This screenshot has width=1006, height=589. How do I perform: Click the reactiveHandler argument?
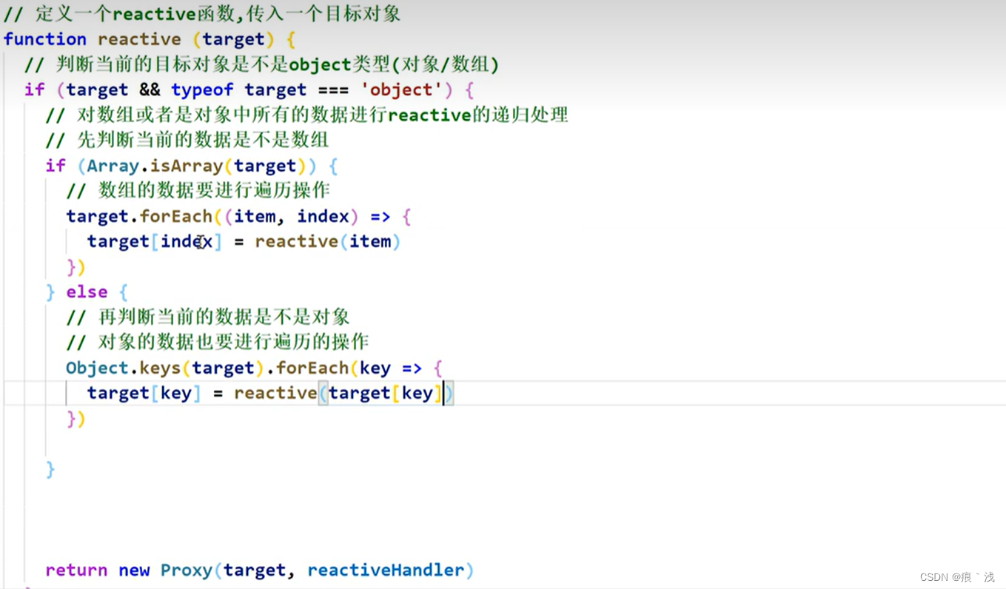[387, 570]
